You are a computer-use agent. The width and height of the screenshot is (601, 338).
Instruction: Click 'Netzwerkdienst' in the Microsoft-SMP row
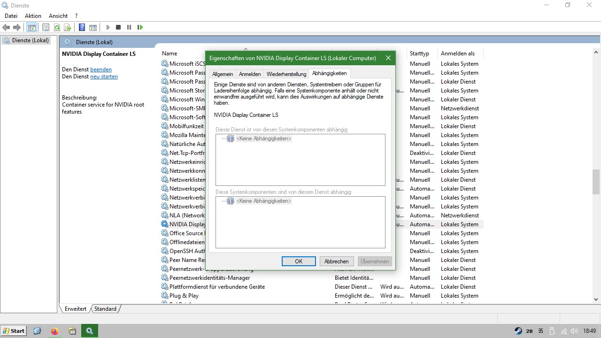[460, 108]
